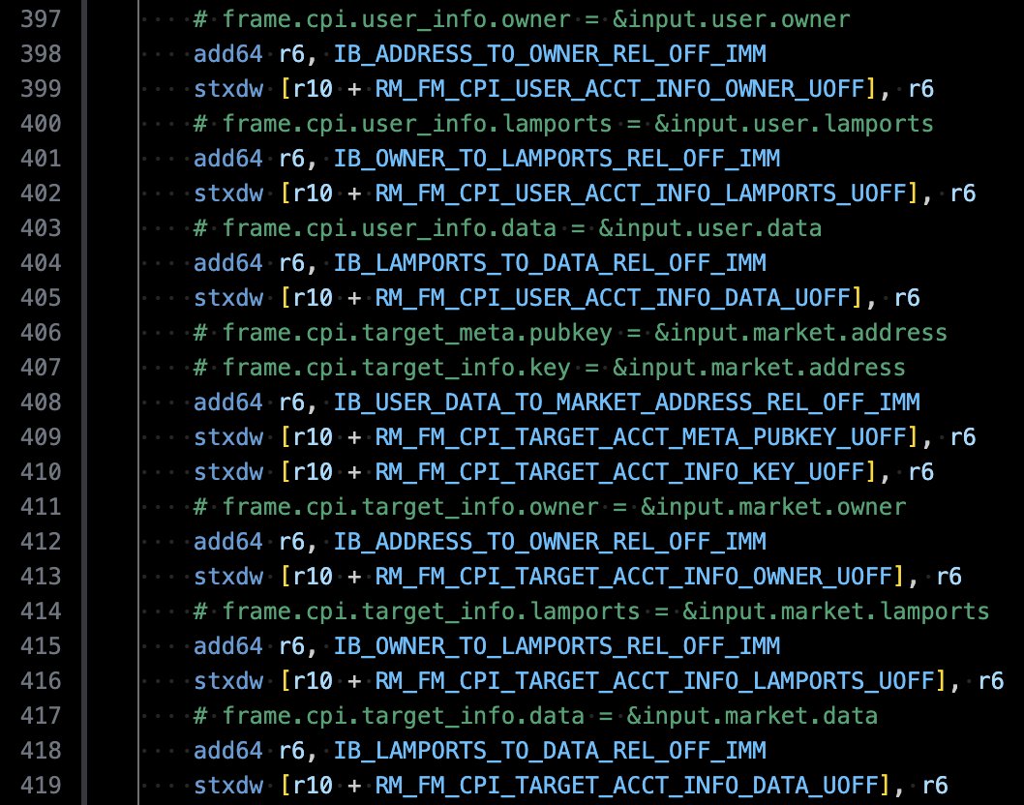The image size is (1024, 805).
Task: Click line number 419 in the gutter
Action: pos(41,785)
